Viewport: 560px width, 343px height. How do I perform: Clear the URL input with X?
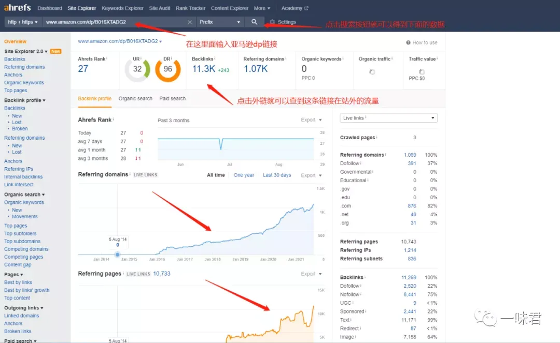point(190,22)
